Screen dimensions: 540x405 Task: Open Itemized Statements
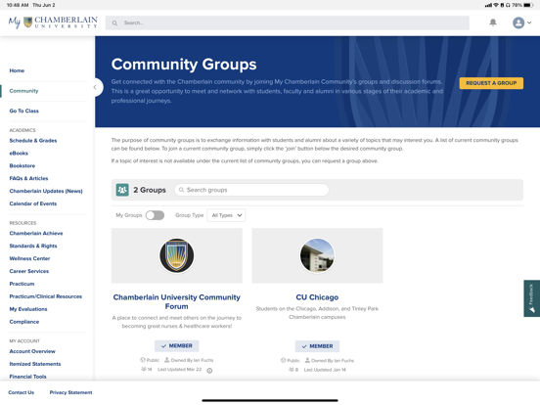click(x=35, y=364)
